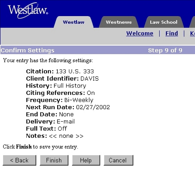This screenshot has height=170, width=195.
Task: Click the citation value 133 U.S. 333
Action: point(75,71)
